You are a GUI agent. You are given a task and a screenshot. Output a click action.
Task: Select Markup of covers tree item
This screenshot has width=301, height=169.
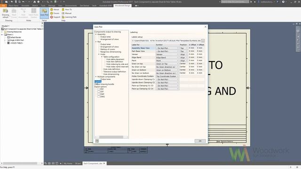[108, 49]
